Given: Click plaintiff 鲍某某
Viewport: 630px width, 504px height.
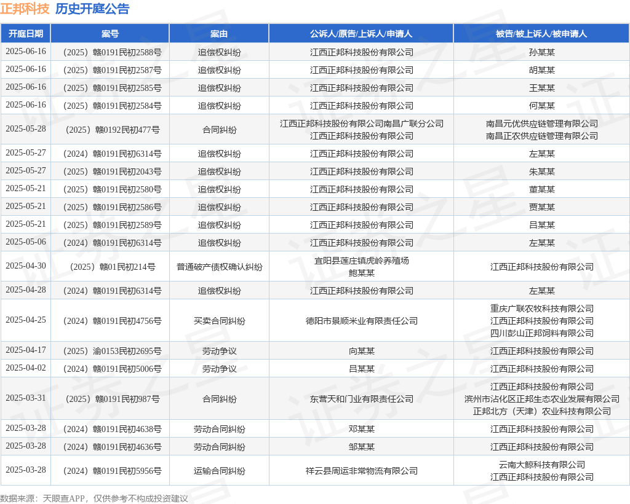Looking at the screenshot, I should 362,273.
